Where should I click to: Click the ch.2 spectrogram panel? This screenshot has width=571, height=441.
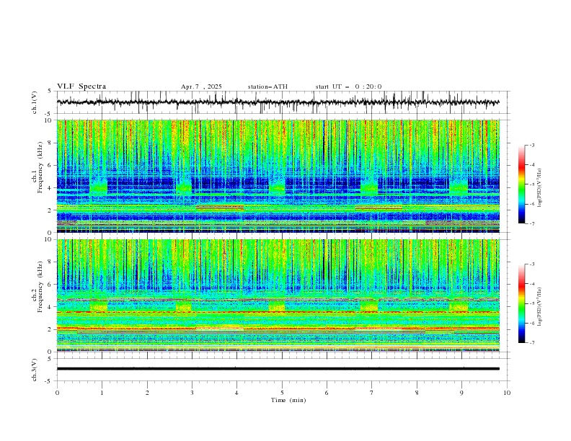278,295
